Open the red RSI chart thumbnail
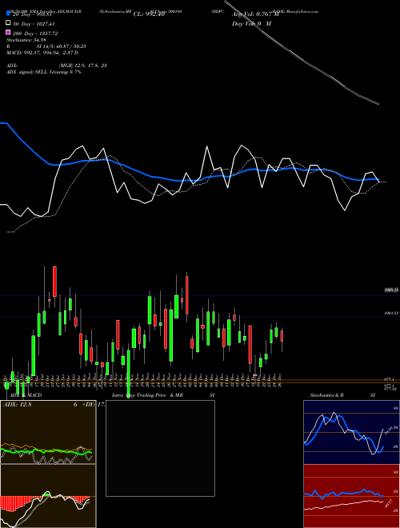Viewport: 400px width, 528px height. pos(351,496)
